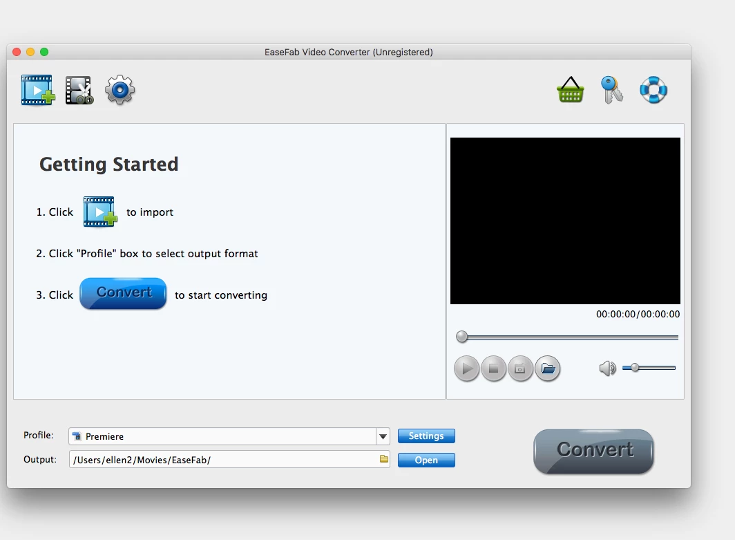Click the Settings button

(x=426, y=436)
